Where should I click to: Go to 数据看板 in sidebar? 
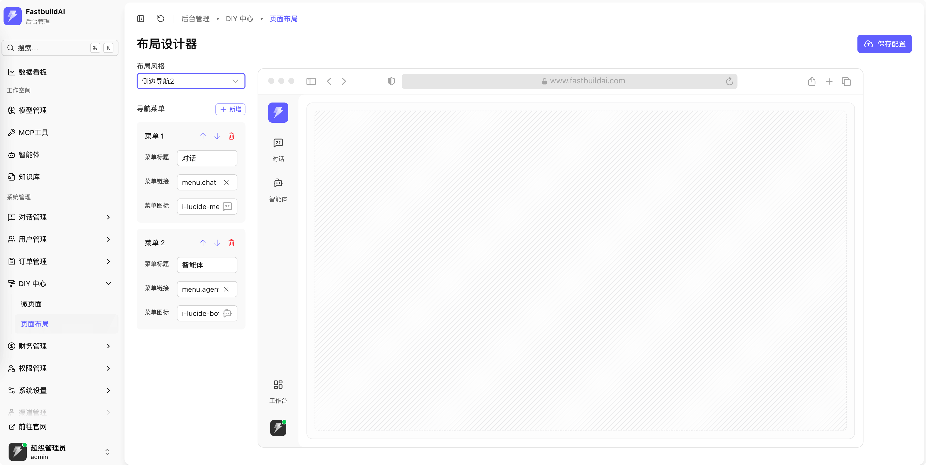click(x=33, y=72)
